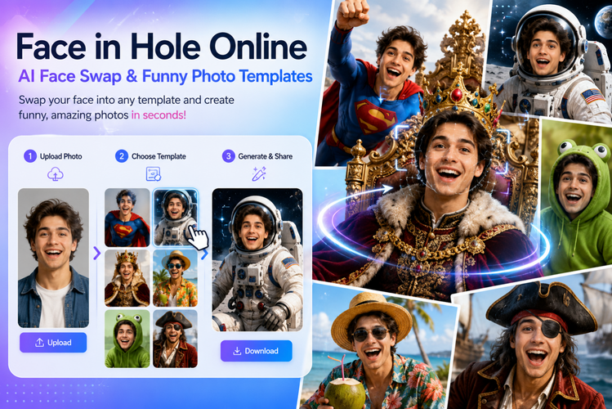
Task: Click the "Choose Template" step label
Action: 159,156
